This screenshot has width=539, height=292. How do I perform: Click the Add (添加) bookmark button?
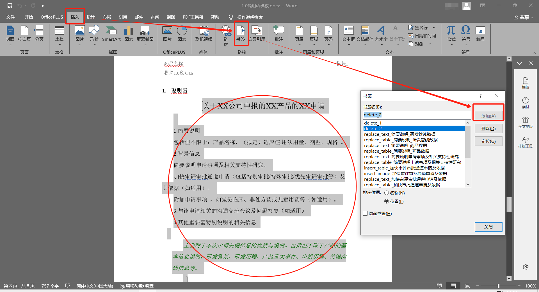coord(488,116)
